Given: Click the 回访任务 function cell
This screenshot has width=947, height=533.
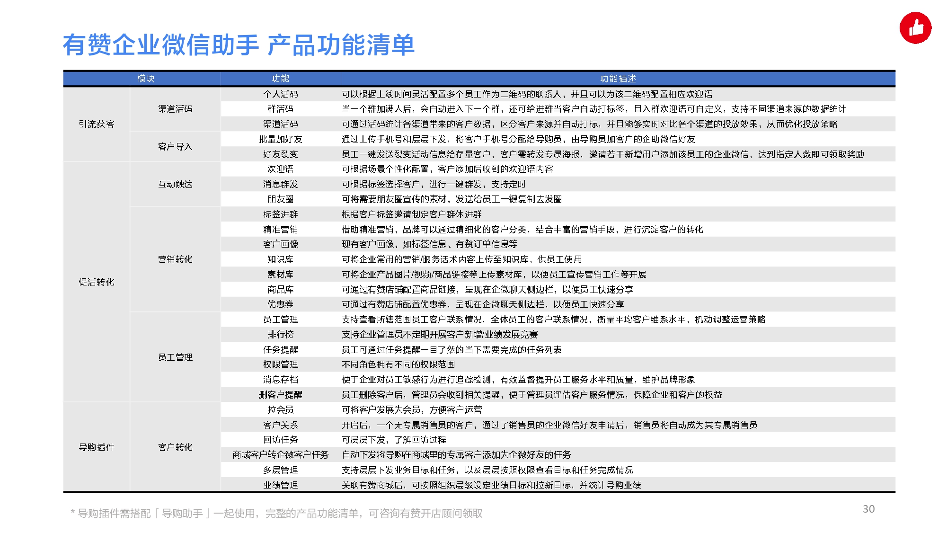Looking at the screenshot, I should click(280, 440).
